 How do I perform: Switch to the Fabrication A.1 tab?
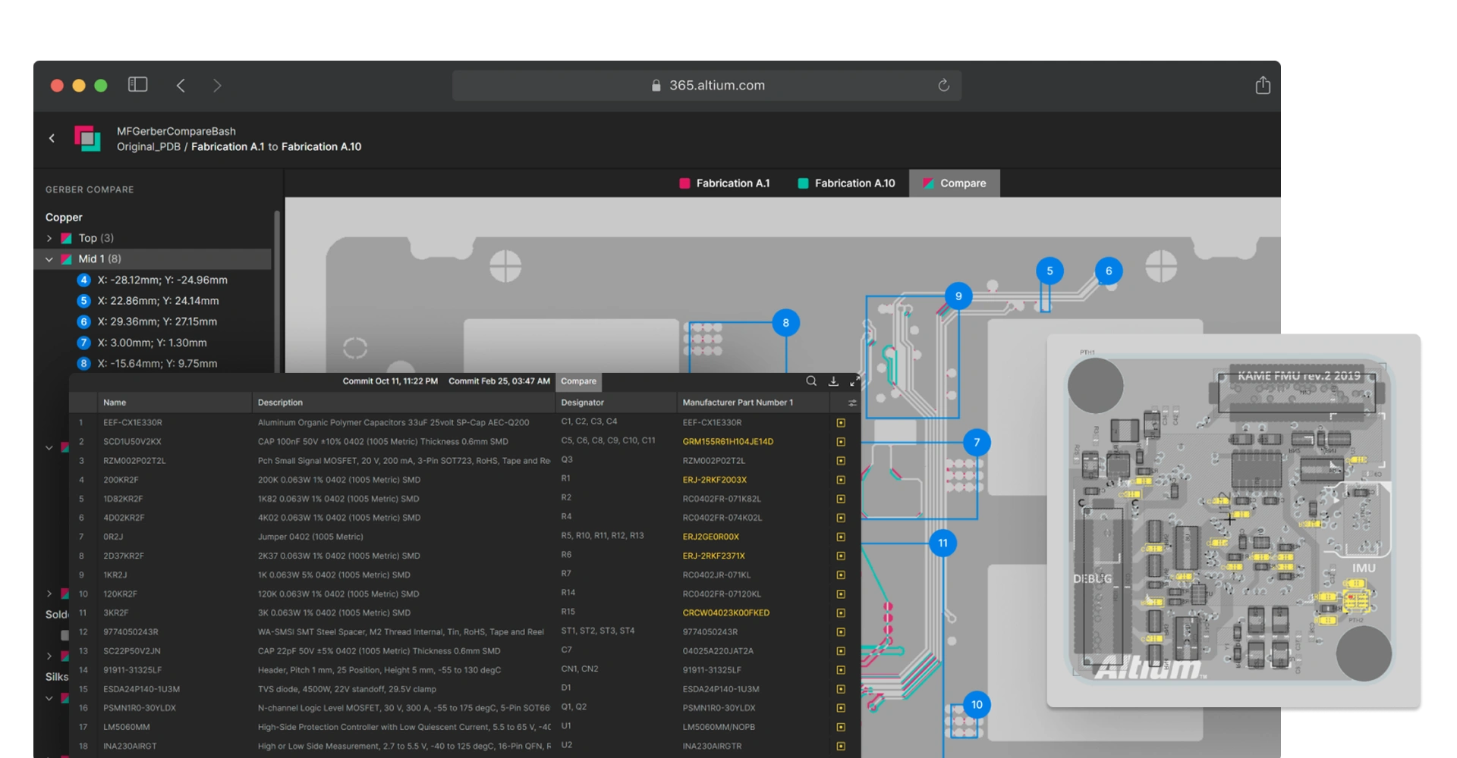(x=725, y=183)
